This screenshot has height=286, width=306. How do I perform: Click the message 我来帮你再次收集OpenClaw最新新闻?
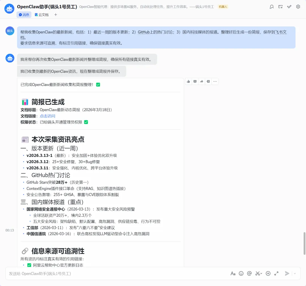coord(87,59)
